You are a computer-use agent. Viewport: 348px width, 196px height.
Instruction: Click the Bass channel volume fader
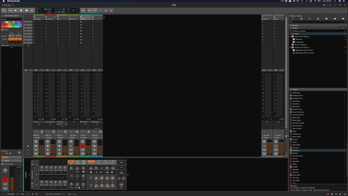100,147
